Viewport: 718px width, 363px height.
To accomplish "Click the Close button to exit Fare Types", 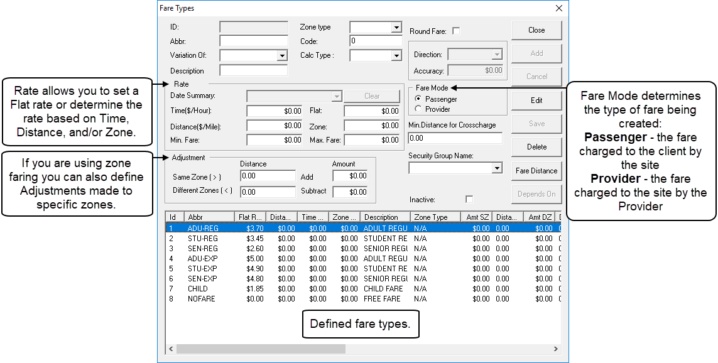I will pyautogui.click(x=536, y=30).
